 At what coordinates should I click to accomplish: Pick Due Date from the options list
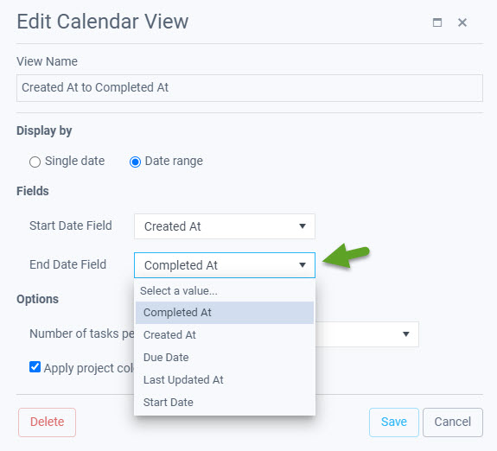pyautogui.click(x=225, y=358)
